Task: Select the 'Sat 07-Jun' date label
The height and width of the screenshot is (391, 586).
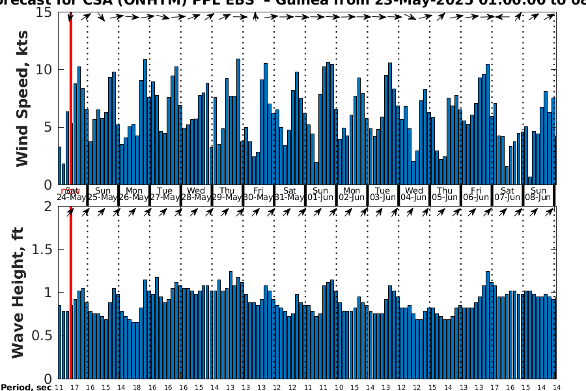Action: (x=507, y=194)
